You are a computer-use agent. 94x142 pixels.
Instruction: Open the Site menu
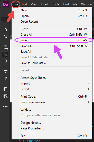coord(75,4)
